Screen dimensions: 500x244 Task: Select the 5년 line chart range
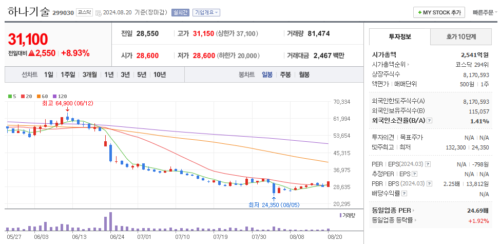pyautogui.click(x=142, y=75)
